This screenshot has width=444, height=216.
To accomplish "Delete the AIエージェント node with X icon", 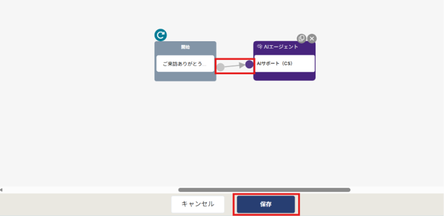I will pos(312,38).
